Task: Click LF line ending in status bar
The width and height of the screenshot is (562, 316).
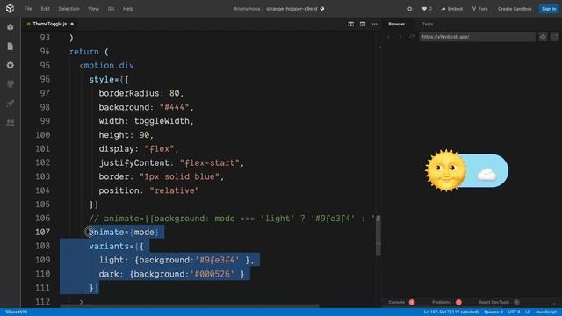Action: click(x=528, y=312)
